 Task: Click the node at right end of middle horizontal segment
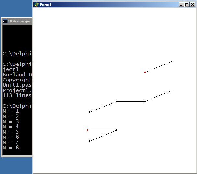[x=145, y=101]
